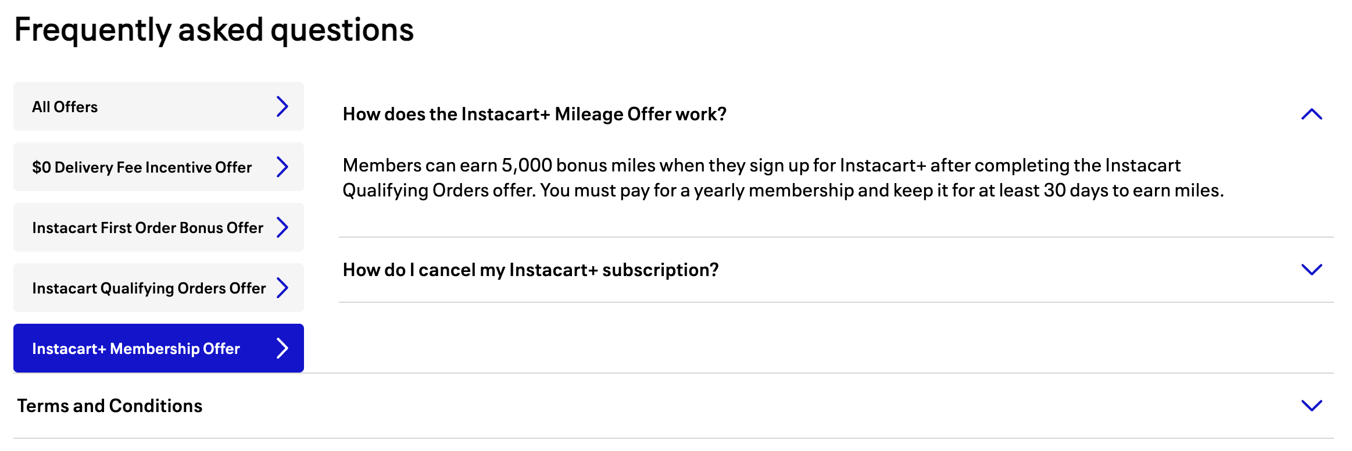Click the Frequently asked questions heading
Viewport: 1352px width, 451px height.
pos(215,29)
